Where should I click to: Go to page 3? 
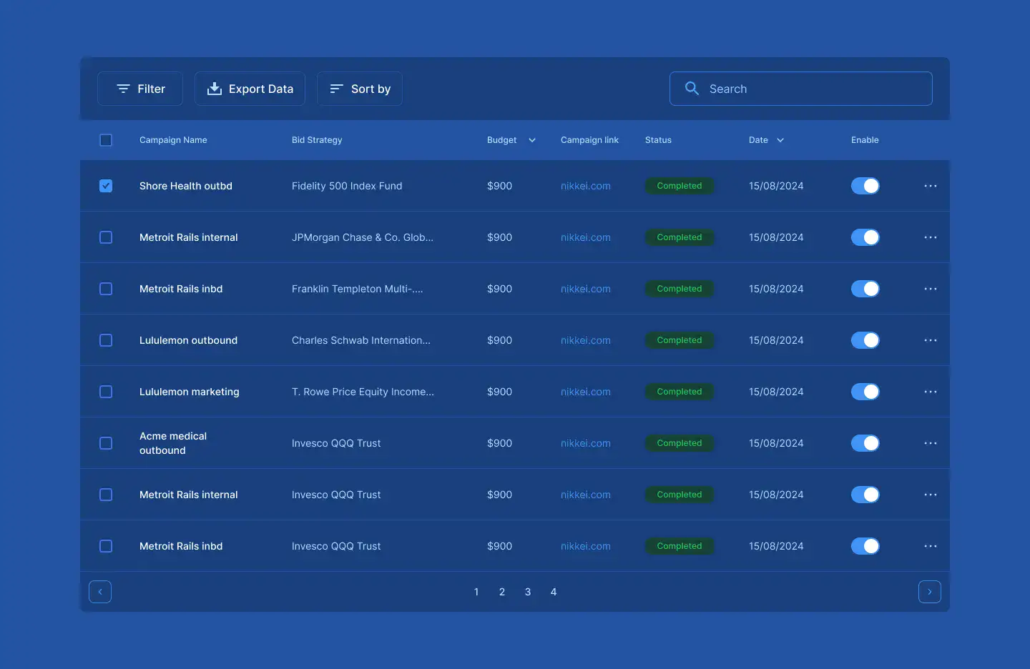[x=528, y=592]
